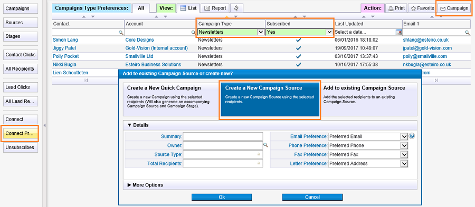This screenshot has height=207, width=475.
Task: Click the Last Updated date filter field
Action: (x=365, y=32)
